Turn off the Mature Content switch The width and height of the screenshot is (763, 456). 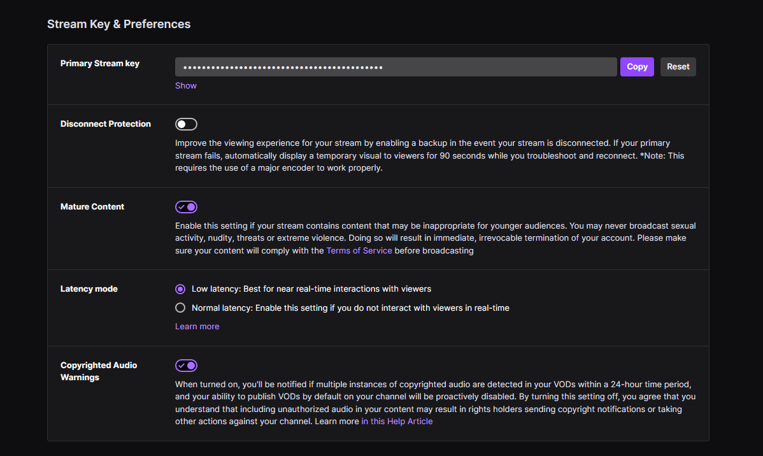[x=187, y=207]
